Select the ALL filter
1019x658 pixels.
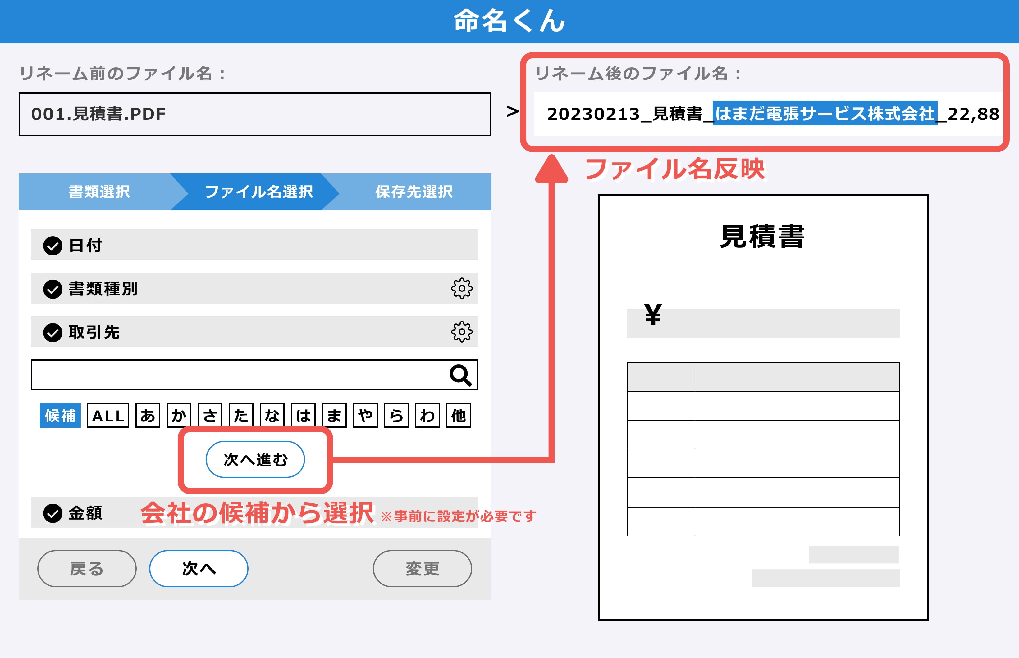coord(108,415)
